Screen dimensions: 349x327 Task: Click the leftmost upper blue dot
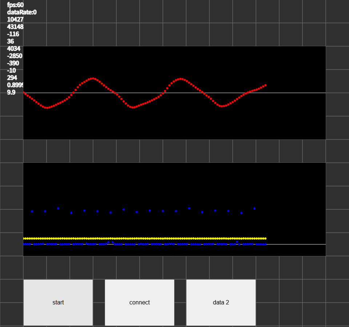32,211
